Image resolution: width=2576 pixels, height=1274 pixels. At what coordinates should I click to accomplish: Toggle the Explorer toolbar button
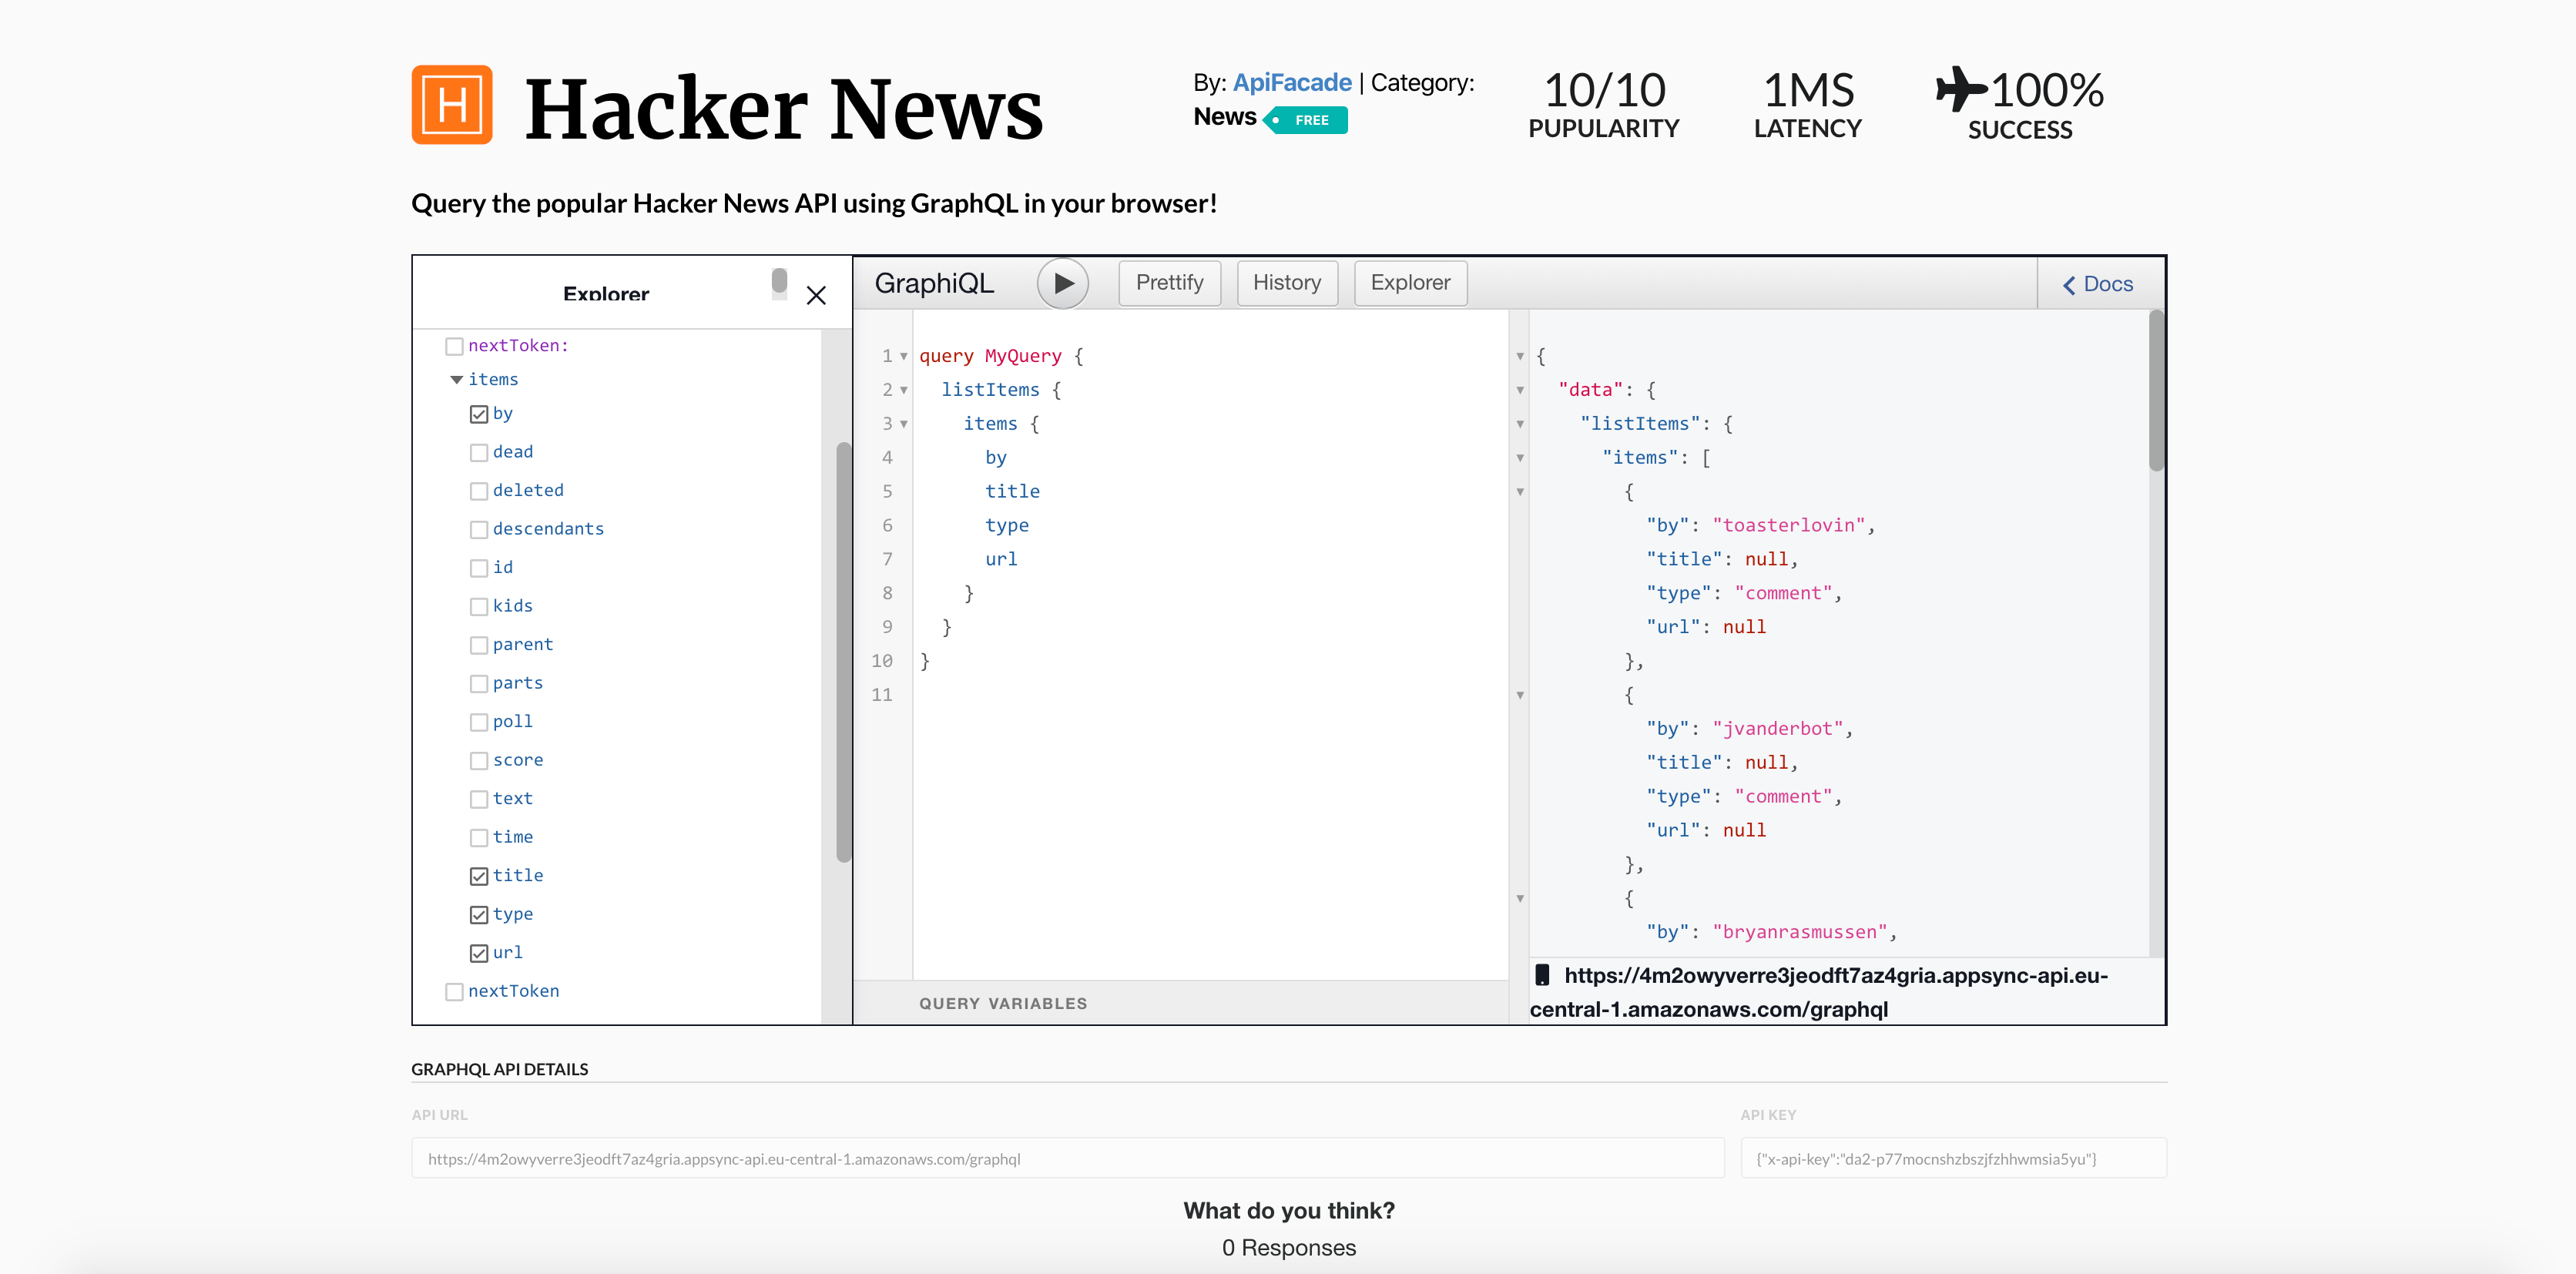tap(1410, 283)
